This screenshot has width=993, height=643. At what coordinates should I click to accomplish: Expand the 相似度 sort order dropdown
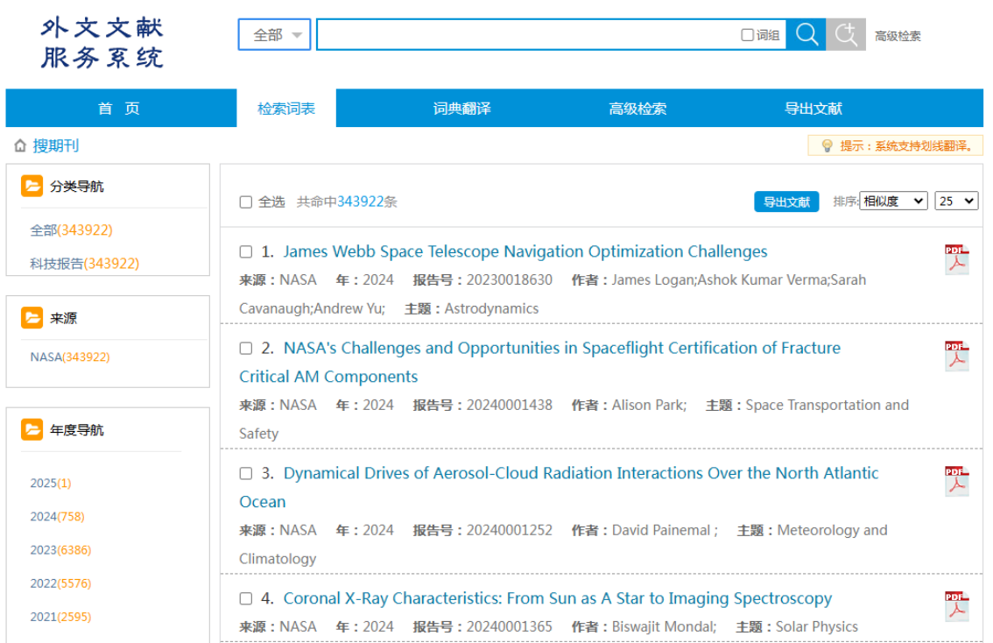[893, 201]
